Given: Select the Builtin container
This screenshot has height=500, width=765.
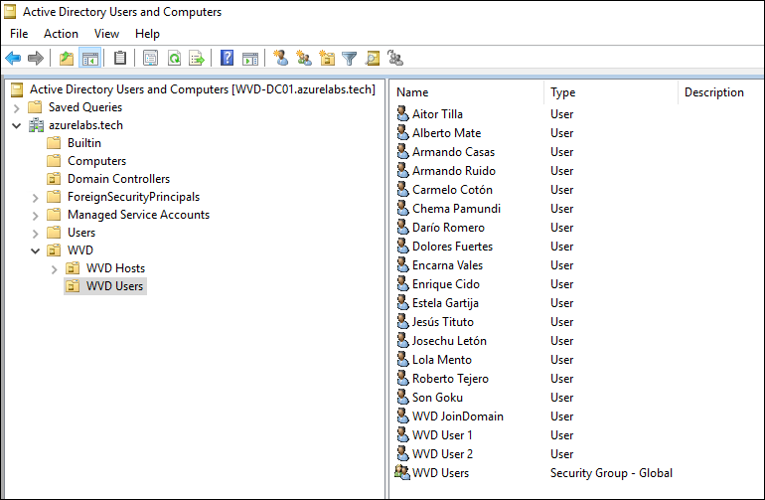Looking at the screenshot, I should [84, 143].
